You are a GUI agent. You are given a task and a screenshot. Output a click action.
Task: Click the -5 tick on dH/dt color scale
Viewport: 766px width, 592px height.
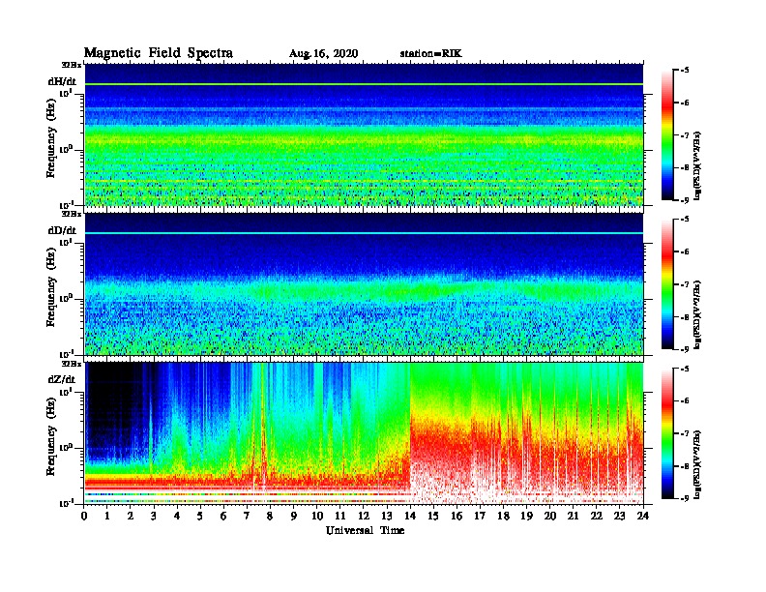(x=685, y=71)
